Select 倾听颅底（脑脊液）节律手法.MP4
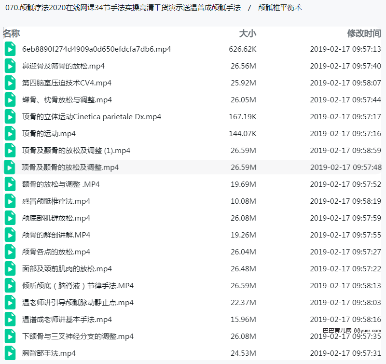The width and height of the screenshot is (386, 364). coord(78,286)
